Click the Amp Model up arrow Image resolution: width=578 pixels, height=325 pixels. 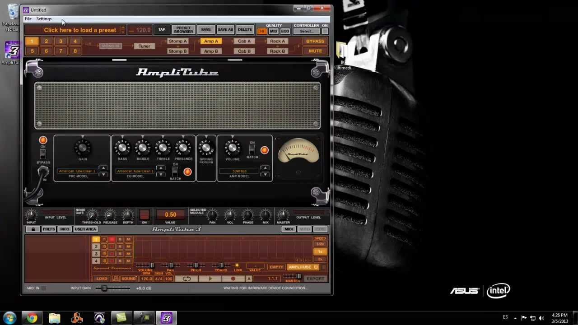(265, 168)
